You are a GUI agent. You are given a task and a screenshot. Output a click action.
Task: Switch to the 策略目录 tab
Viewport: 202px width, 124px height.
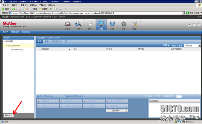[x=15, y=32]
